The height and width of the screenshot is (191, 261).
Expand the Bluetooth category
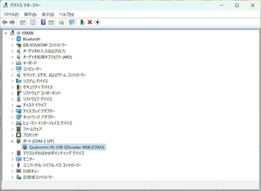[12, 39]
